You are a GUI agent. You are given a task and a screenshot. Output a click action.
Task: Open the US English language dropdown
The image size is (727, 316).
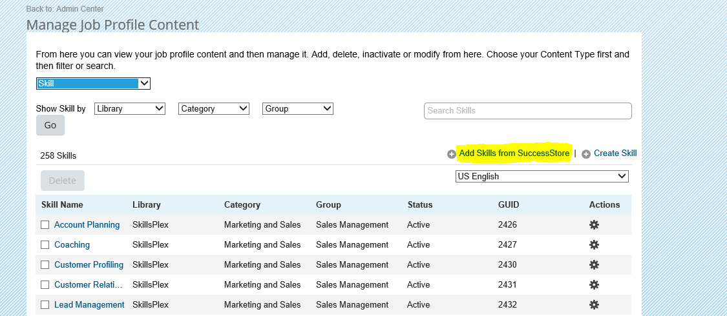pyautogui.click(x=542, y=176)
